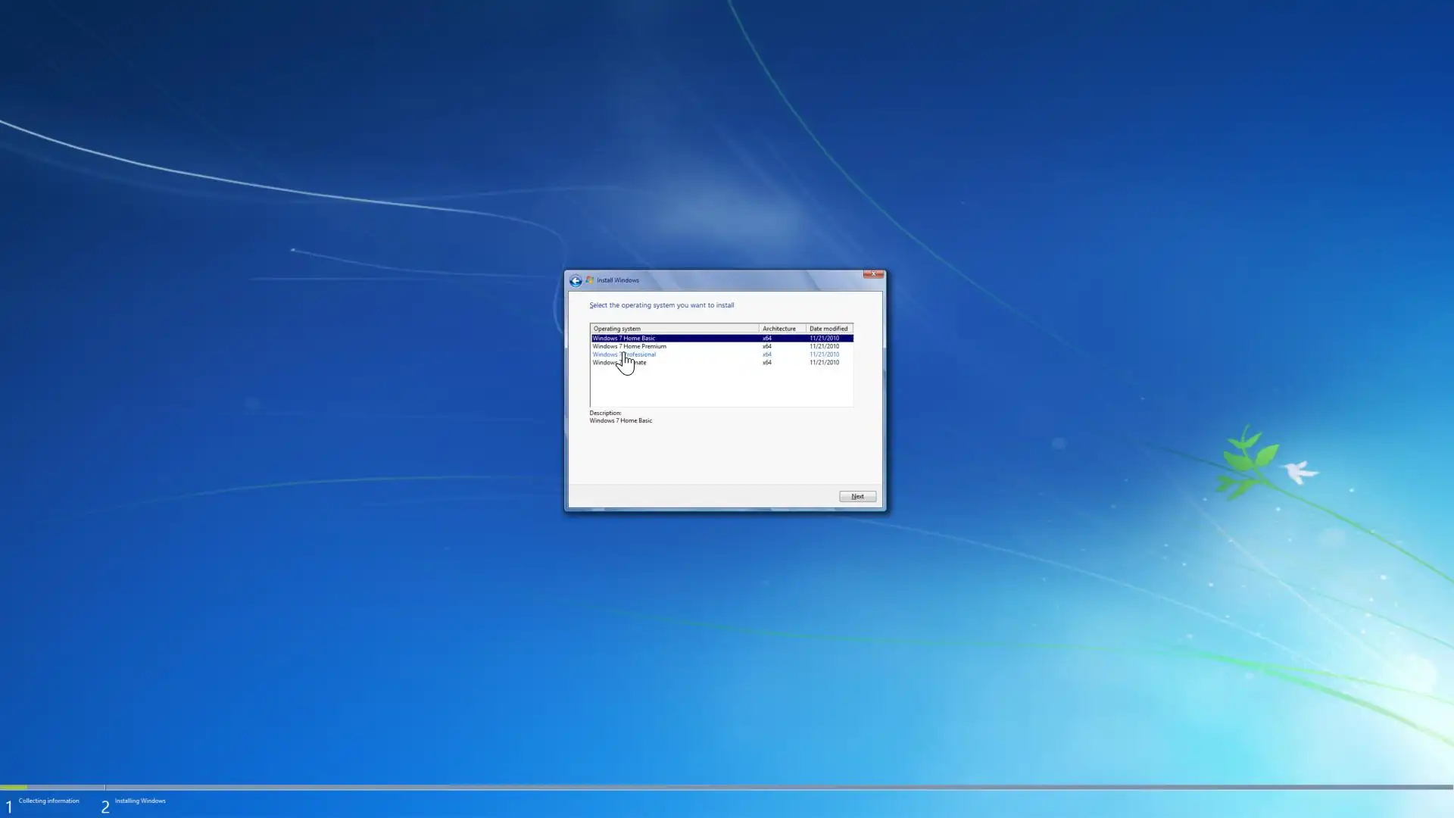Screen dimensions: 1454x818
Task: Click the Description text Windows 7 Home Basic
Action: 620,420
